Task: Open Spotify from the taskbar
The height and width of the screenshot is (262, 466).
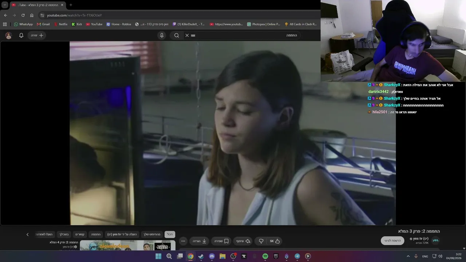Action: (265, 256)
